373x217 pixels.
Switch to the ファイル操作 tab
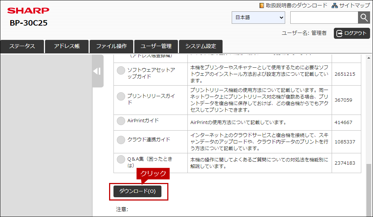[x=111, y=46]
